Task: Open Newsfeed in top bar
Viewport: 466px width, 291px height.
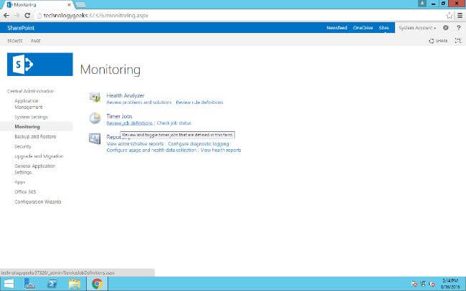Action: click(337, 28)
